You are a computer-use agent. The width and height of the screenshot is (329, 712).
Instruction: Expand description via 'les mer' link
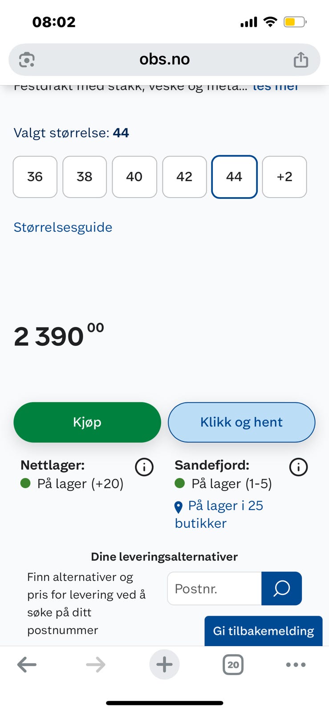click(276, 87)
